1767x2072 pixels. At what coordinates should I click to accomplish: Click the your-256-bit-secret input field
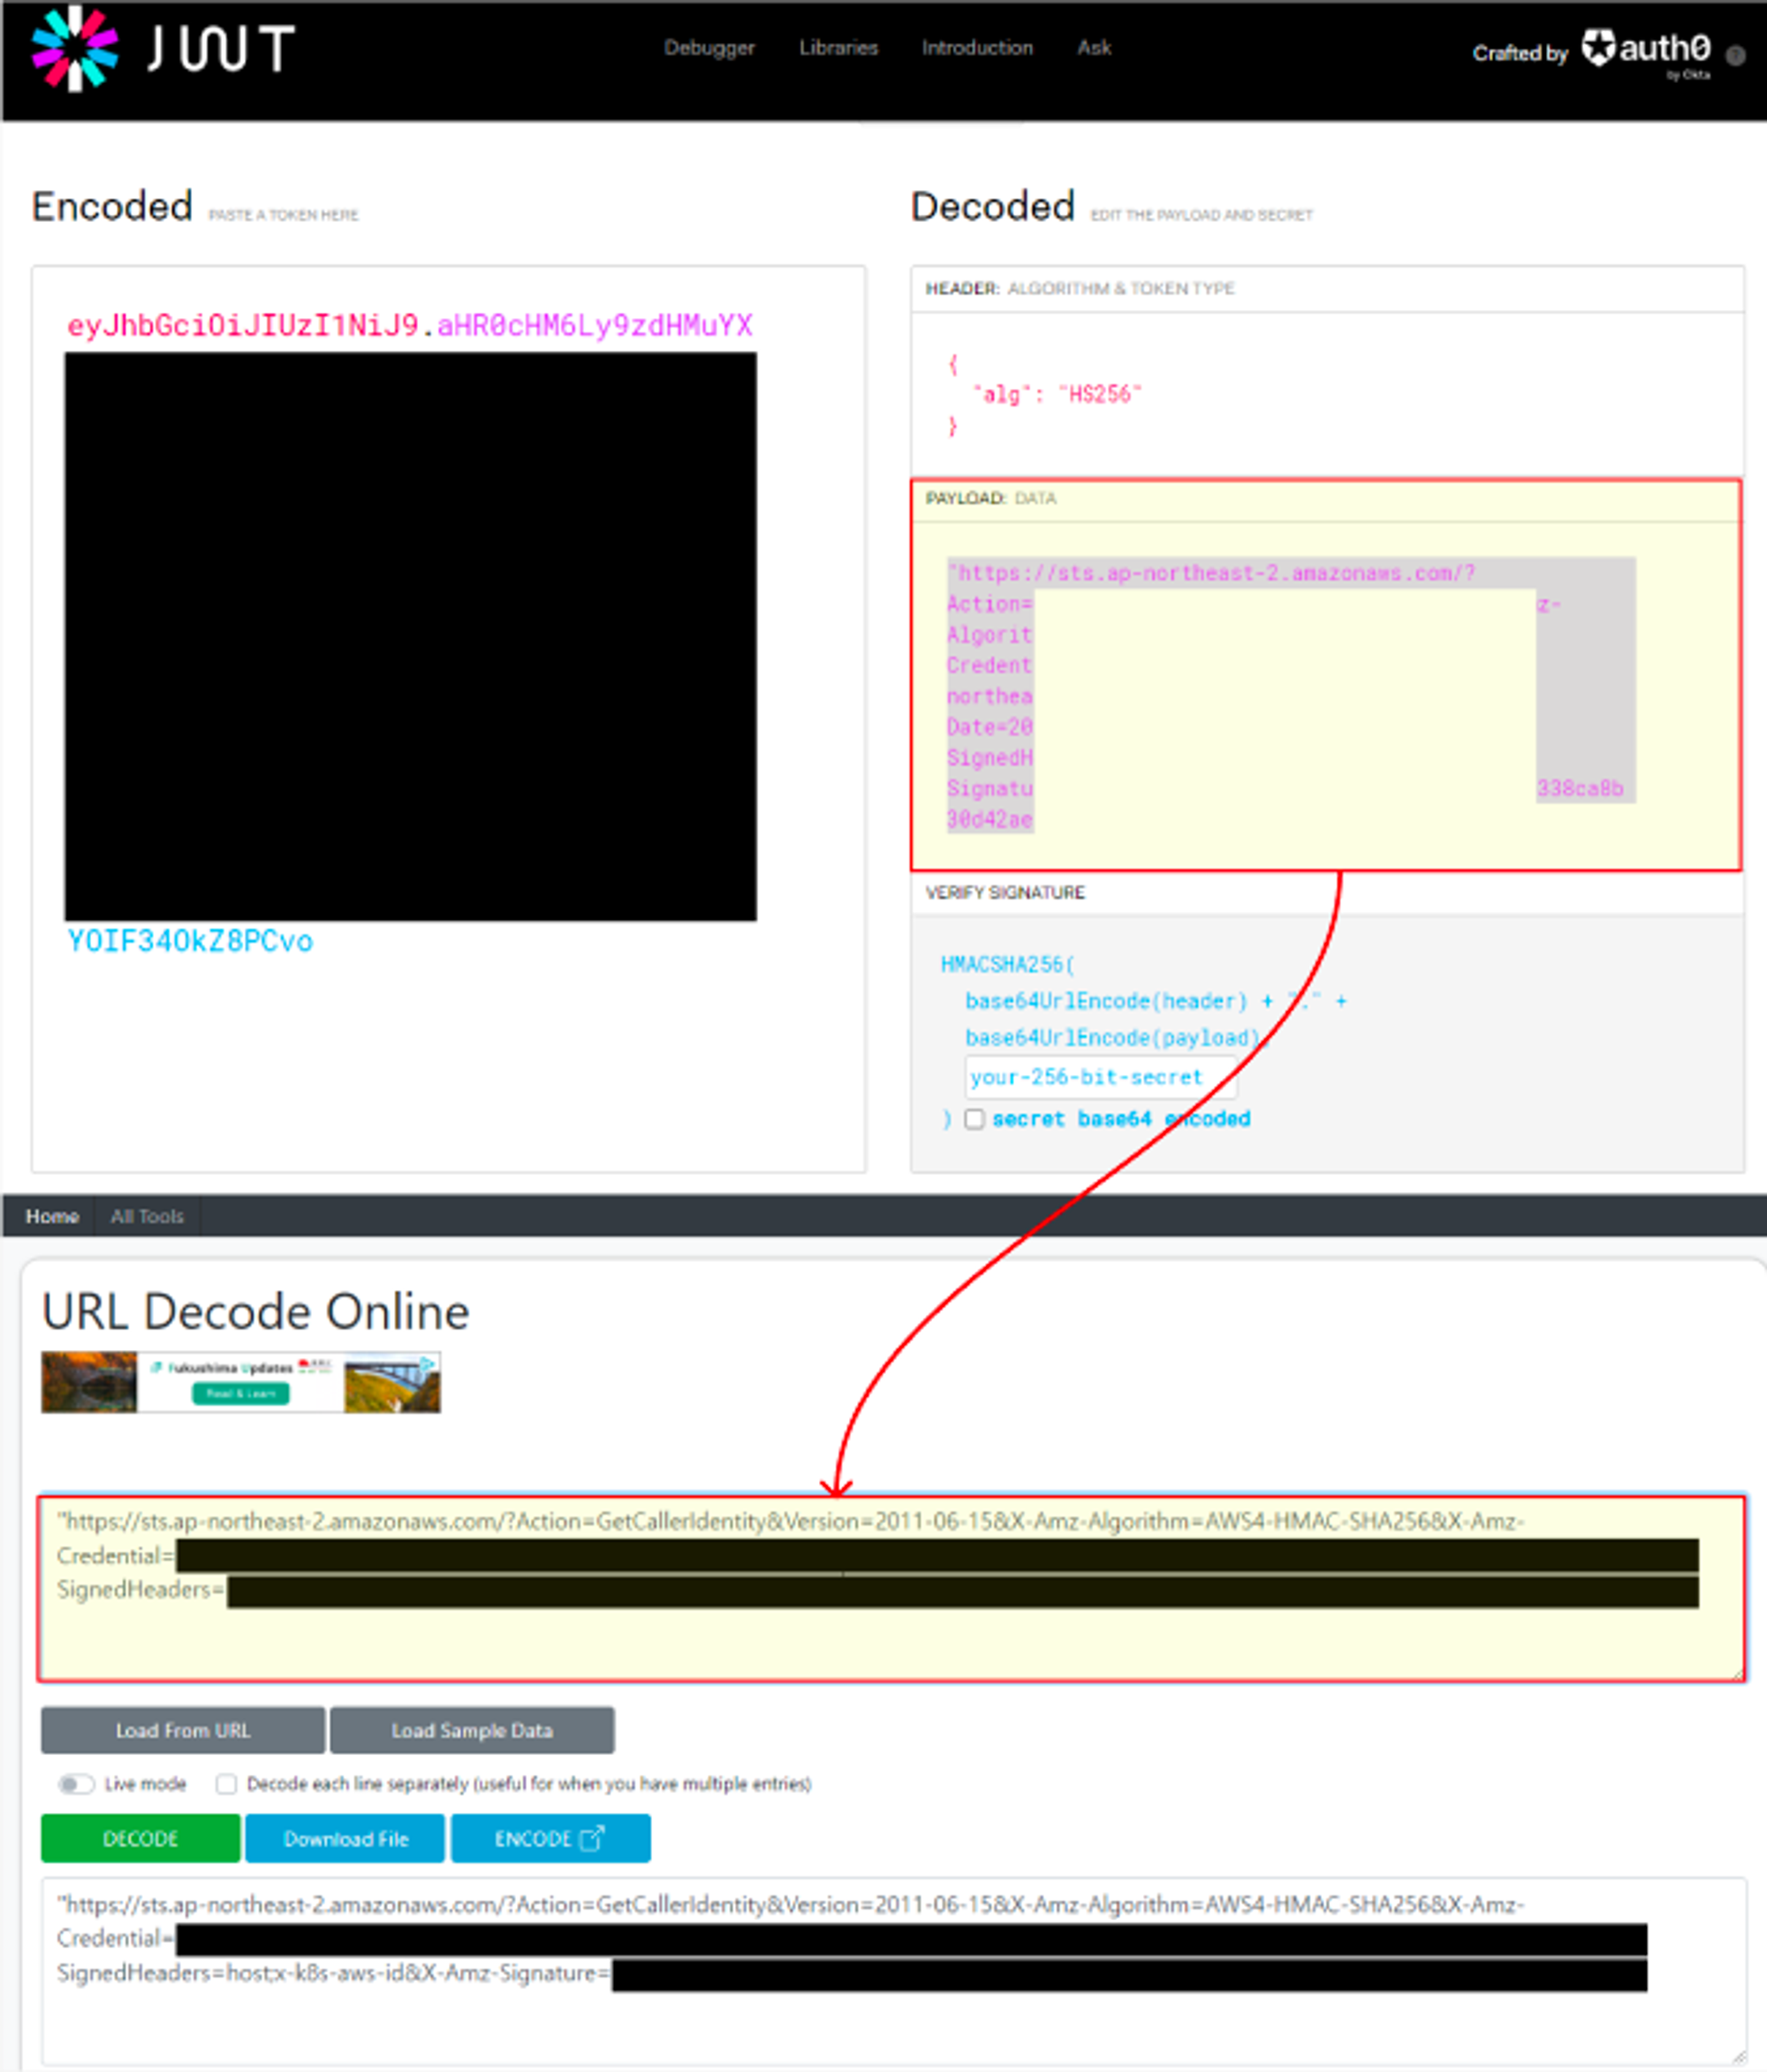pyautogui.click(x=1100, y=1077)
